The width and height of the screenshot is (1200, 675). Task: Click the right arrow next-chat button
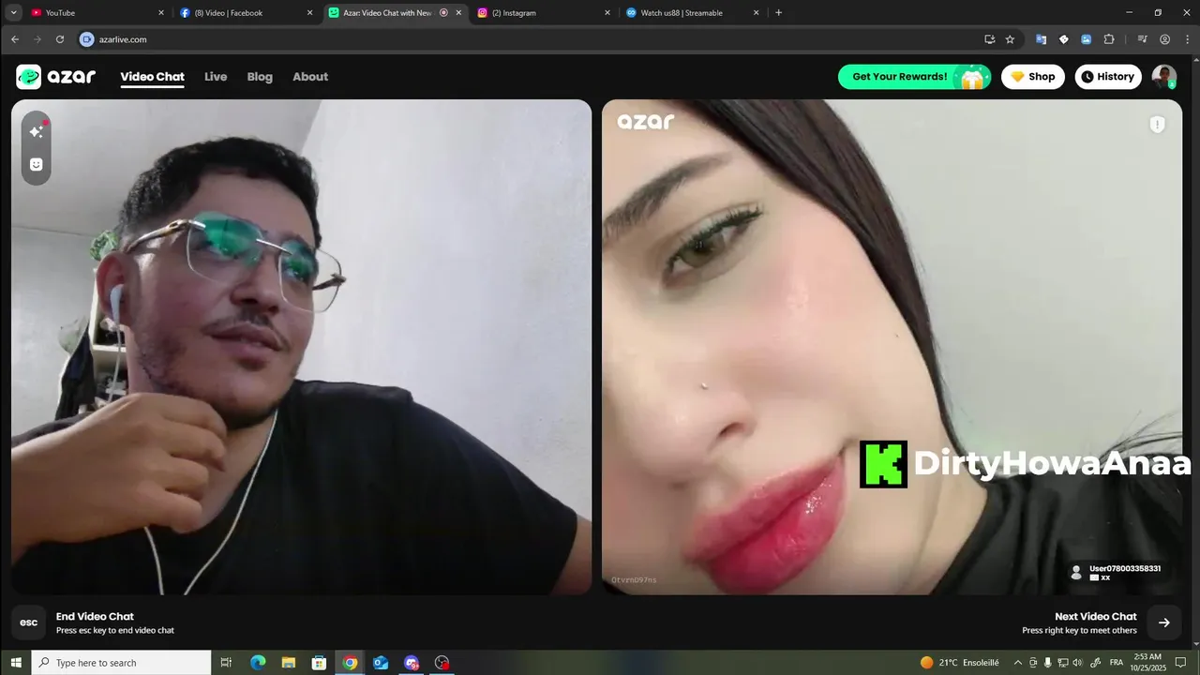[x=1163, y=622]
